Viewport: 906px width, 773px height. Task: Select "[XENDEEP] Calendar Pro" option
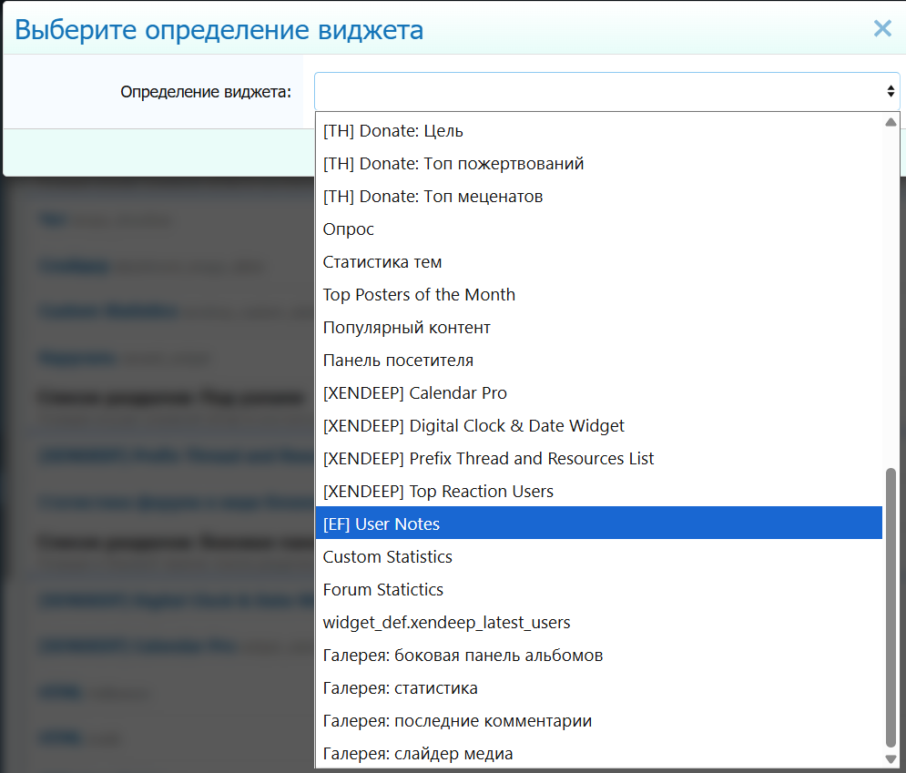415,393
